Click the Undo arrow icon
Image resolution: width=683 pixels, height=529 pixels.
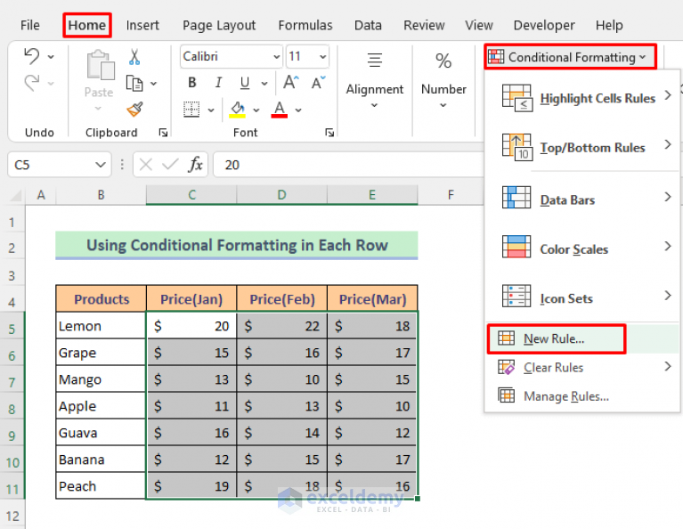[x=32, y=57]
